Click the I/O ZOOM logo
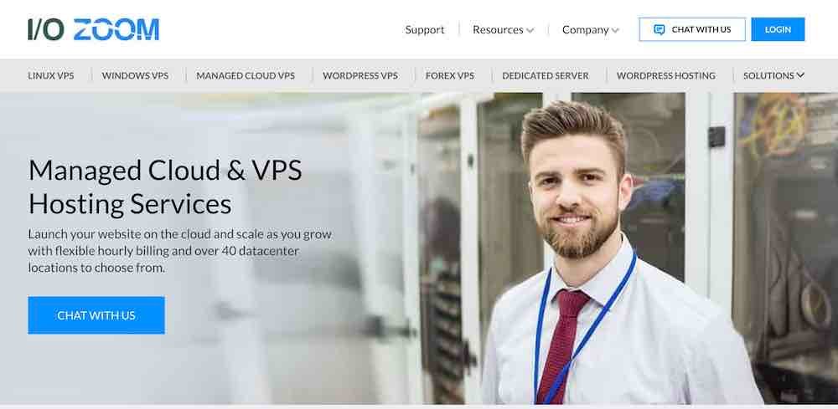This screenshot has height=409, width=838. [94, 29]
